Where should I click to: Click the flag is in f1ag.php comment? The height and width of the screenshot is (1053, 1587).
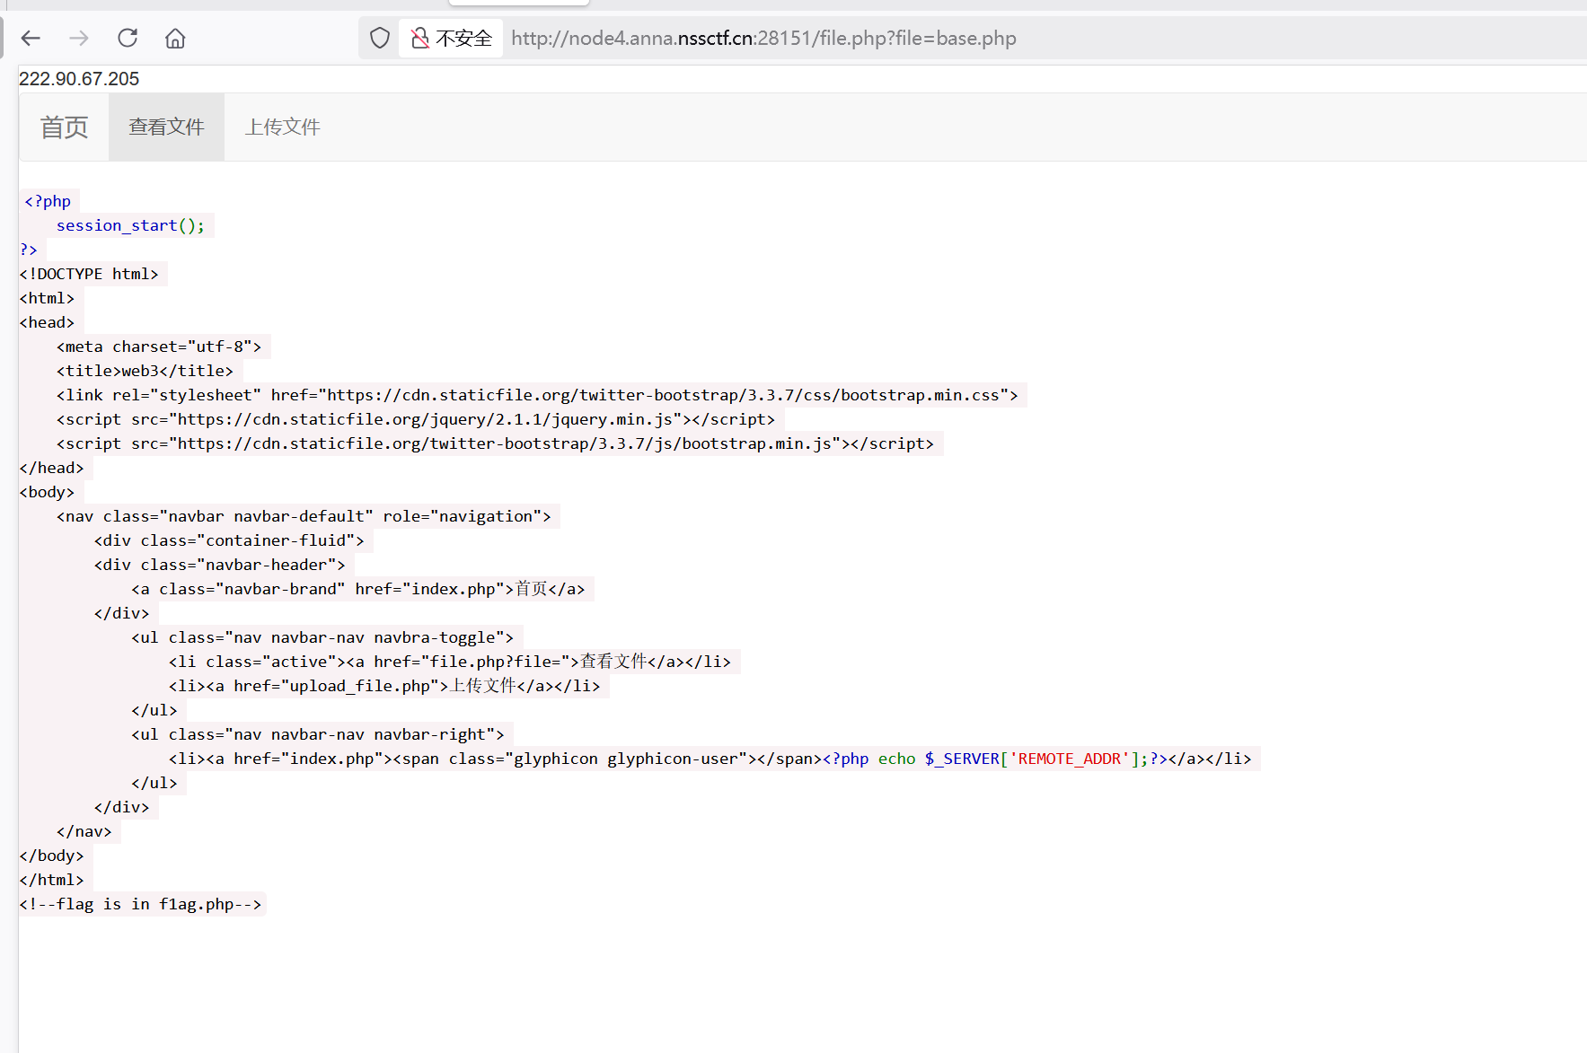pyautogui.click(x=141, y=904)
